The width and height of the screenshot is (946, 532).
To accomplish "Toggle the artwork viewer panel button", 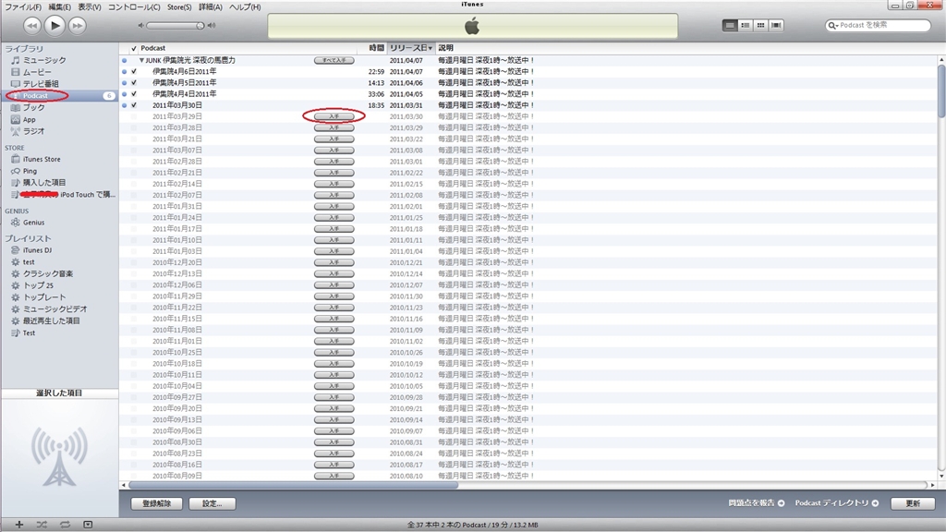I will 88,525.
